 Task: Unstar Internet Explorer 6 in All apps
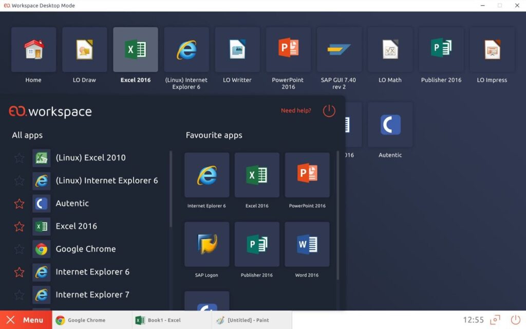tap(20, 272)
